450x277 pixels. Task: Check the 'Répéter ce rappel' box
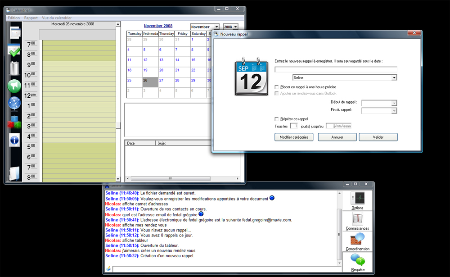click(x=277, y=119)
